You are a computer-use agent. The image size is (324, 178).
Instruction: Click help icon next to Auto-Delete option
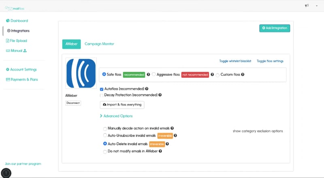(x=167, y=144)
